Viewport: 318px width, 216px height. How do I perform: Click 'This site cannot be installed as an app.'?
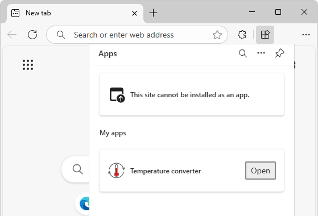click(189, 95)
